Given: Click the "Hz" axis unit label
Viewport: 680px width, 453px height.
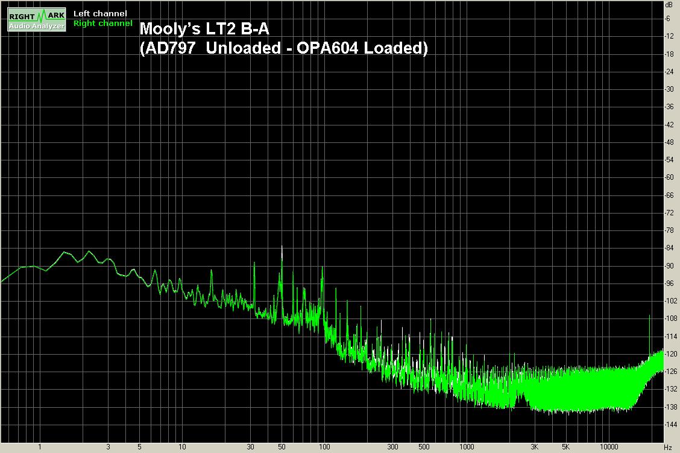Looking at the screenshot, I should coord(669,447).
